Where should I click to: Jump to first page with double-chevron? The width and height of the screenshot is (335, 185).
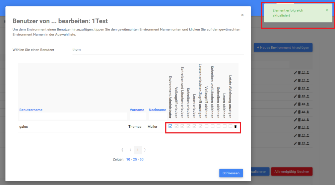(x=122, y=149)
